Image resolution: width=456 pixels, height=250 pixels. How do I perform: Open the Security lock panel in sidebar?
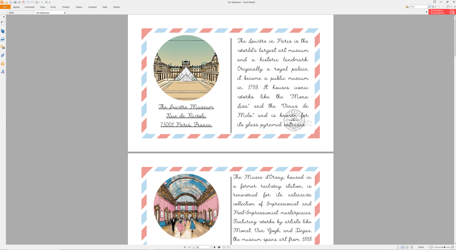[3, 63]
